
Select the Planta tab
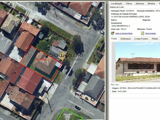pyautogui.click(x=155, y=39)
